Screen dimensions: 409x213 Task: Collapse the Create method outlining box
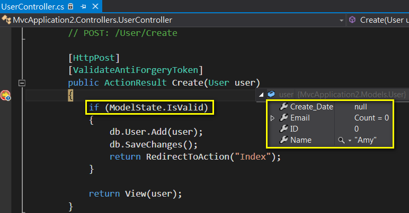[x=22, y=83]
